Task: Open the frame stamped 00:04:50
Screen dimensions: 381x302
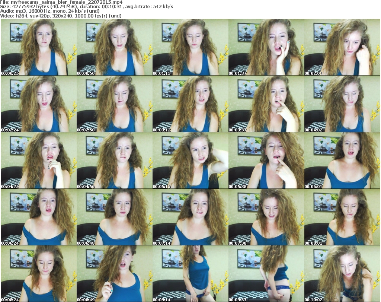Action: click(115, 160)
